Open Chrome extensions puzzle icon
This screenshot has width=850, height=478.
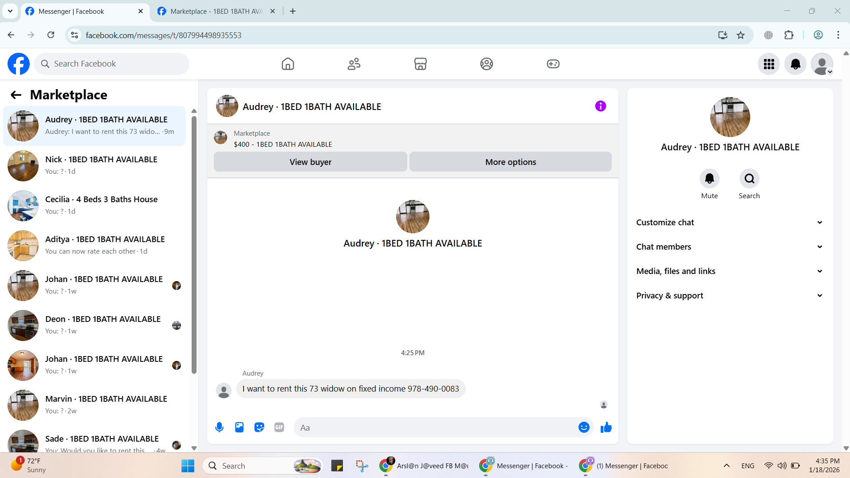tap(789, 35)
